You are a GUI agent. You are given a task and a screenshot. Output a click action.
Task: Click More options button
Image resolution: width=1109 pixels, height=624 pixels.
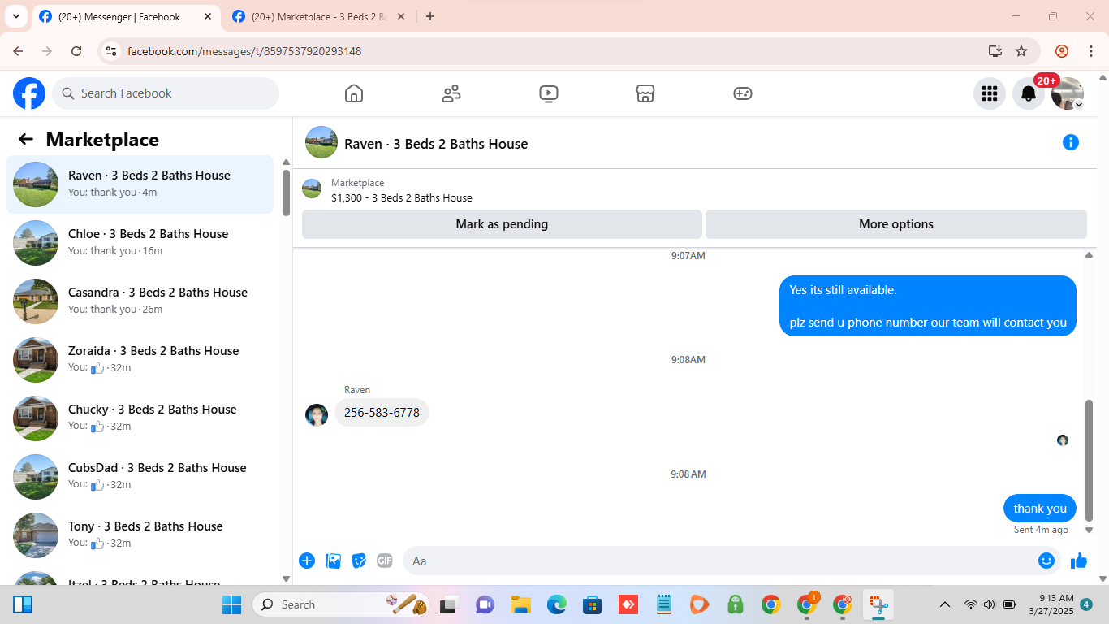coord(896,224)
